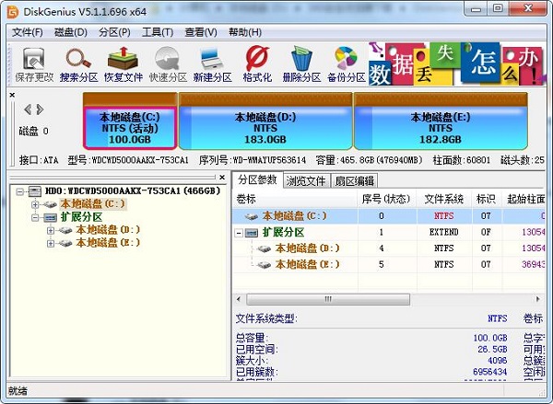This screenshot has width=553, height=404.
Task: Open the 磁盘(D) menu
Action: [71, 32]
